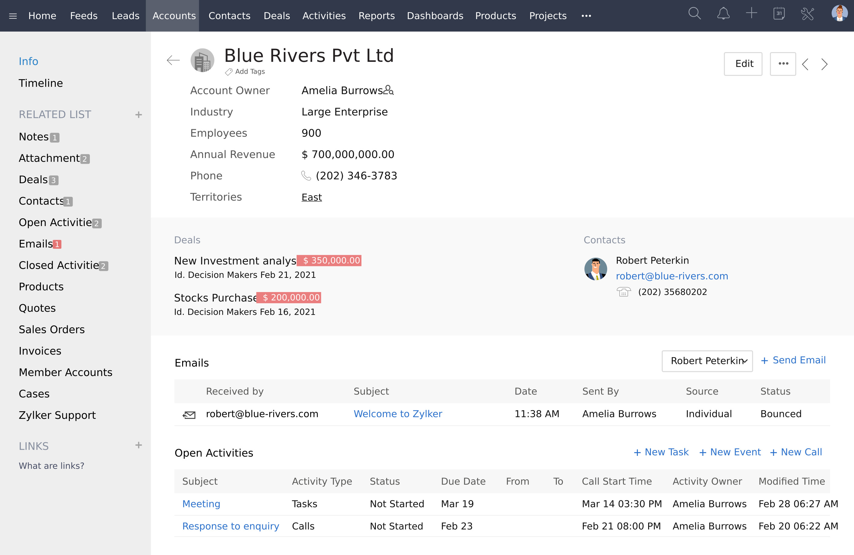Open the Welcome to Zylker email
The height and width of the screenshot is (555, 854).
pyautogui.click(x=398, y=414)
